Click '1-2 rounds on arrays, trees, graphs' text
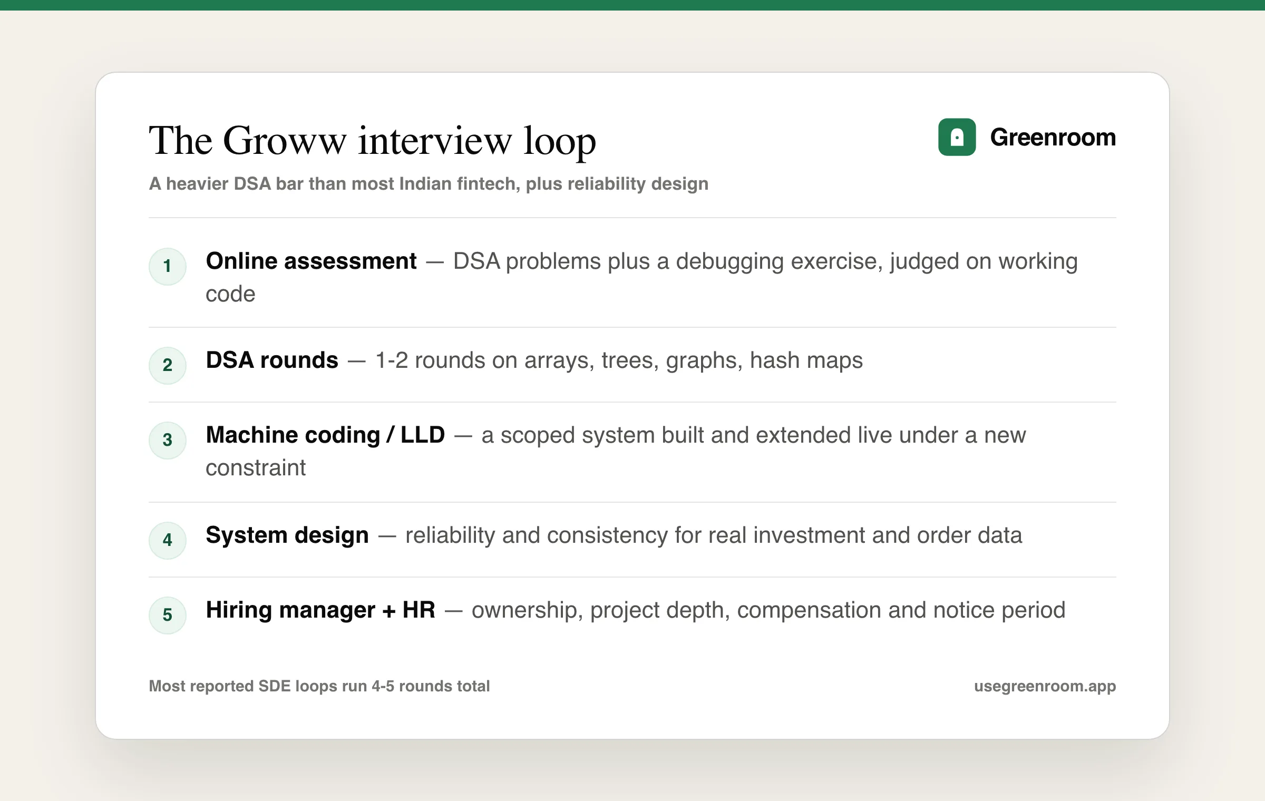This screenshot has width=1265, height=801. coord(619,360)
